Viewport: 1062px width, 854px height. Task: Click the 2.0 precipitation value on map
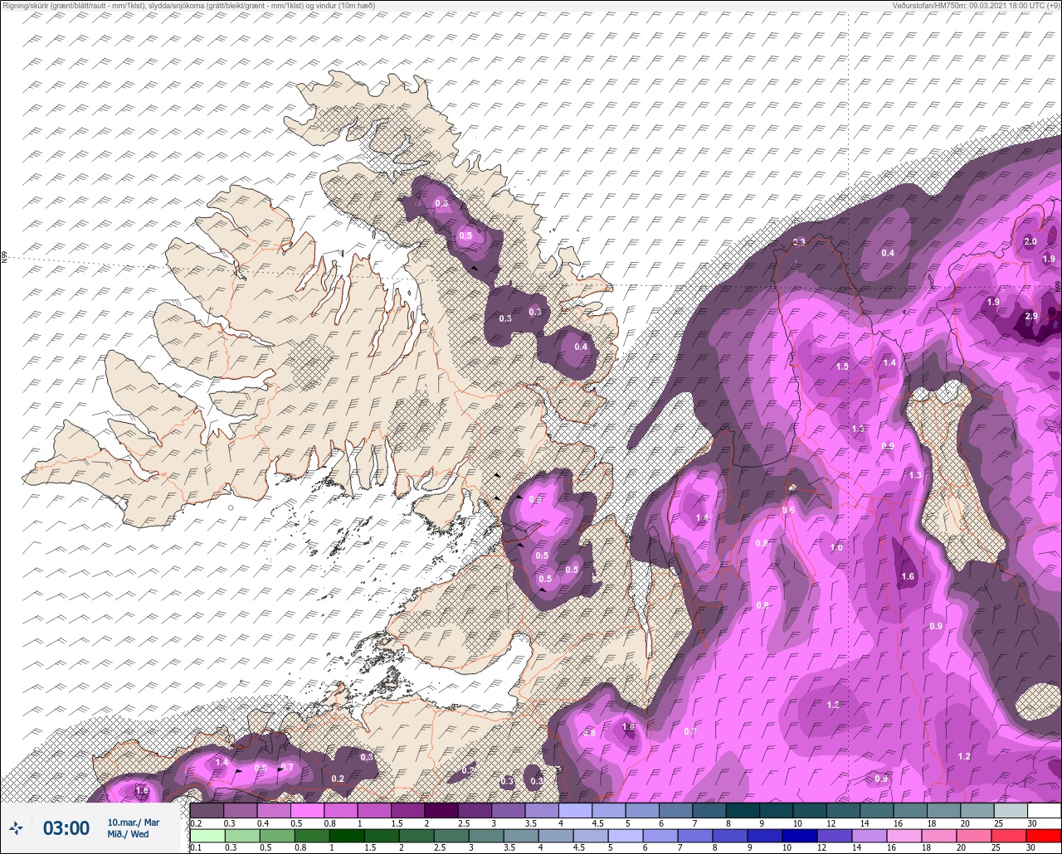pos(1030,241)
